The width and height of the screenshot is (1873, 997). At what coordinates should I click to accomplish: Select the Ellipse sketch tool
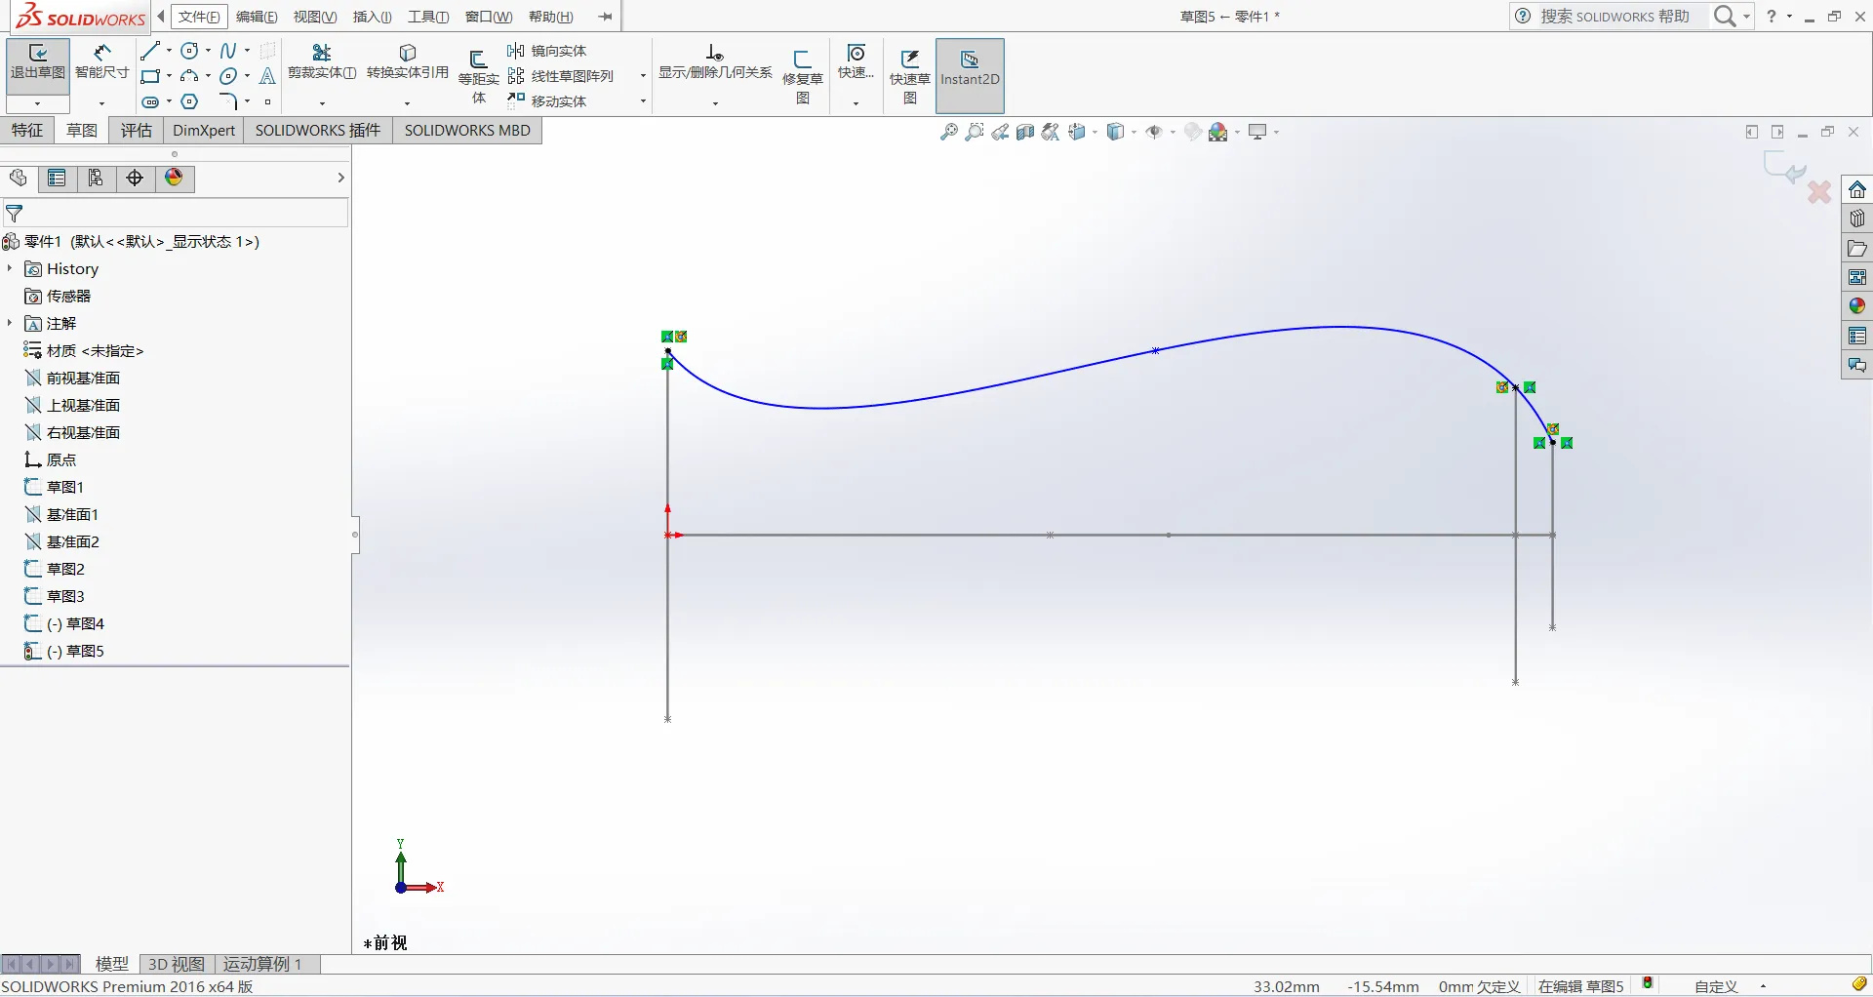[228, 76]
